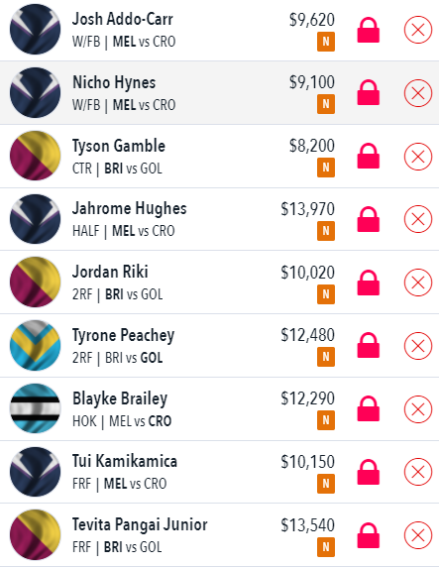This screenshot has height=567, width=439.
Task: Remove Jordan Riki from the team
Action: coord(417,283)
